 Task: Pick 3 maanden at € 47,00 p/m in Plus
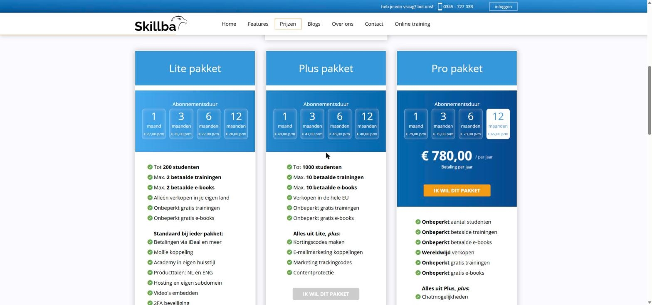click(312, 124)
